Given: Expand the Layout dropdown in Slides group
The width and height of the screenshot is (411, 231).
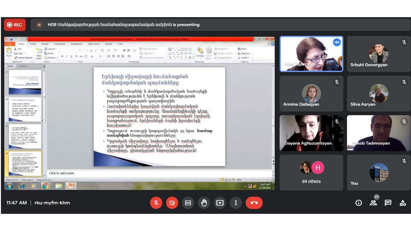Looking at the screenshot, I should click(x=51, y=49).
